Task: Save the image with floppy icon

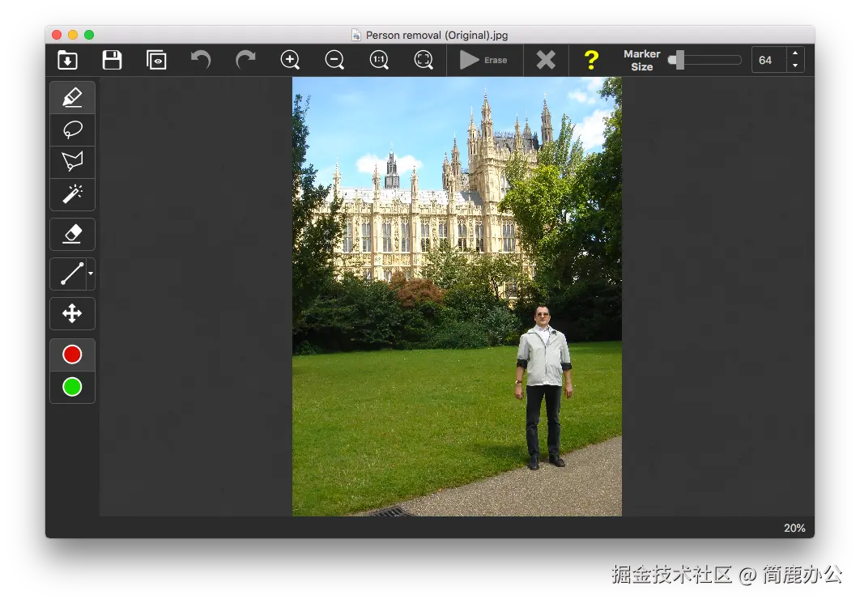Action: pos(112,60)
